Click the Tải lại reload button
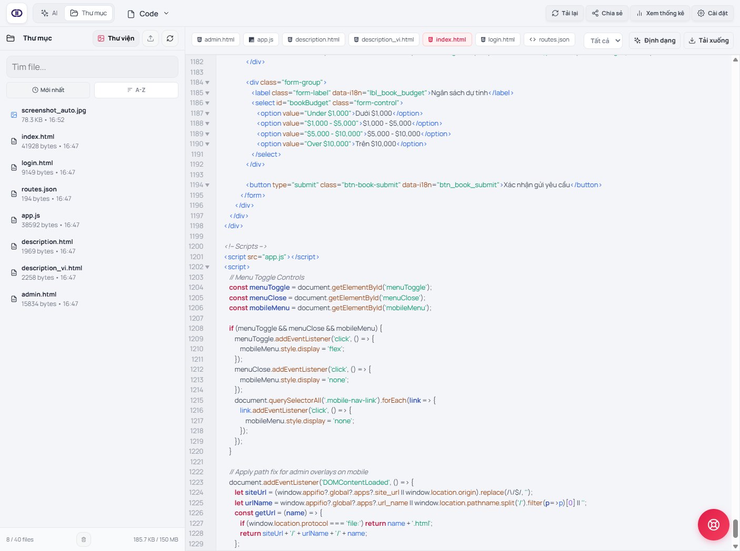 pos(565,13)
